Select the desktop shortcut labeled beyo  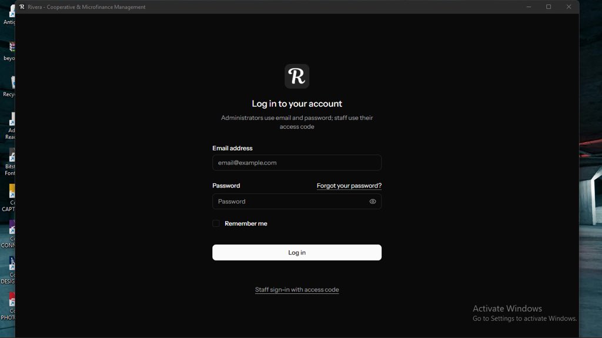click(x=9, y=51)
